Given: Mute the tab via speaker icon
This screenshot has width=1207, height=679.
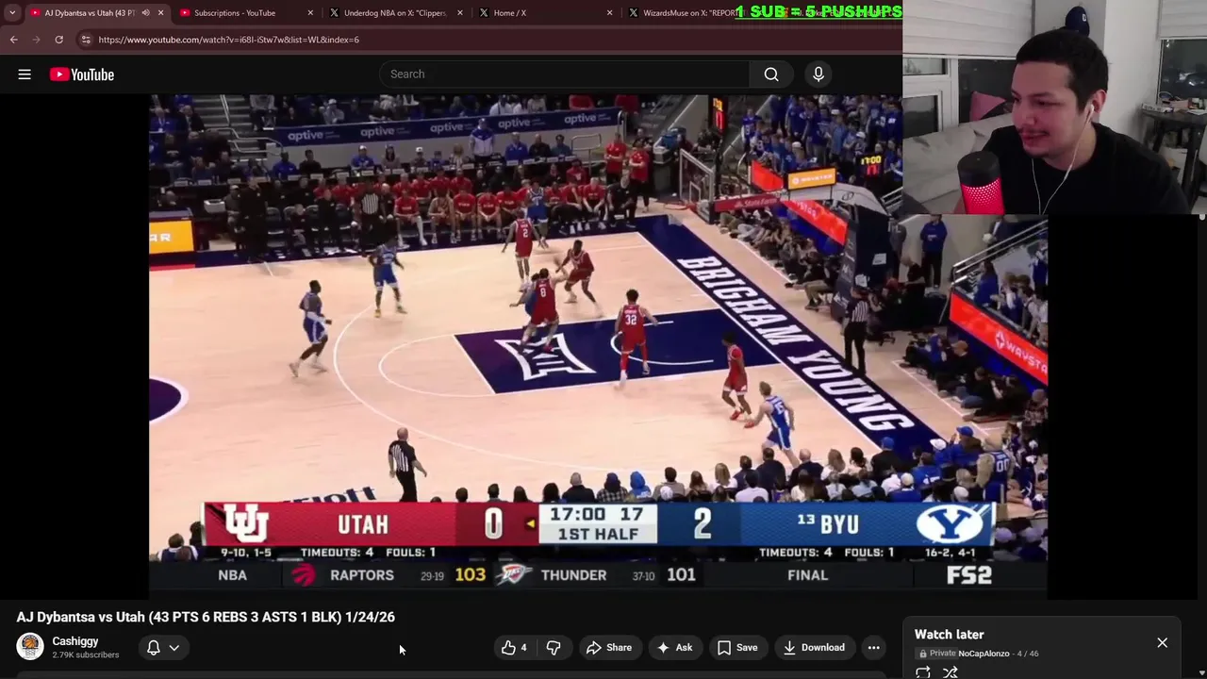Looking at the screenshot, I should 145,13.
